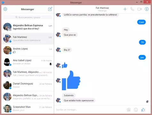Open the settings gear icon
Image resolution: width=152 pixels, height=115 pixels.
coord(5,9)
